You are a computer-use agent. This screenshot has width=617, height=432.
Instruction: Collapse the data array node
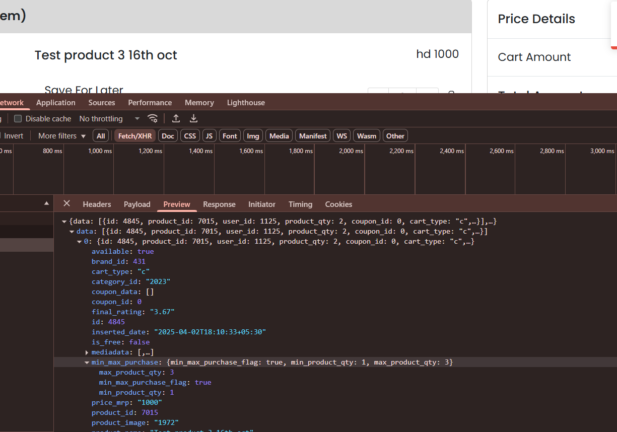tap(72, 232)
